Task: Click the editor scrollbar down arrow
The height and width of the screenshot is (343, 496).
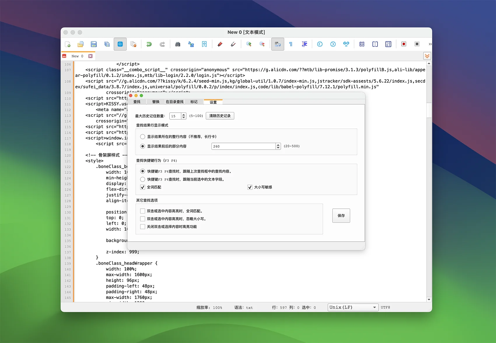Action: tap(429, 299)
